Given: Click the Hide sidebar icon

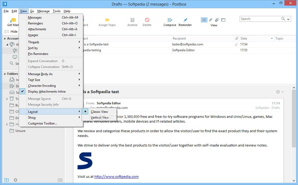Looking at the screenshot, I should [x=7, y=31].
